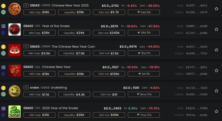The height and width of the screenshot is (121, 222).
Task: Open the green 2025 snake token logo
Action: tap(14, 111)
